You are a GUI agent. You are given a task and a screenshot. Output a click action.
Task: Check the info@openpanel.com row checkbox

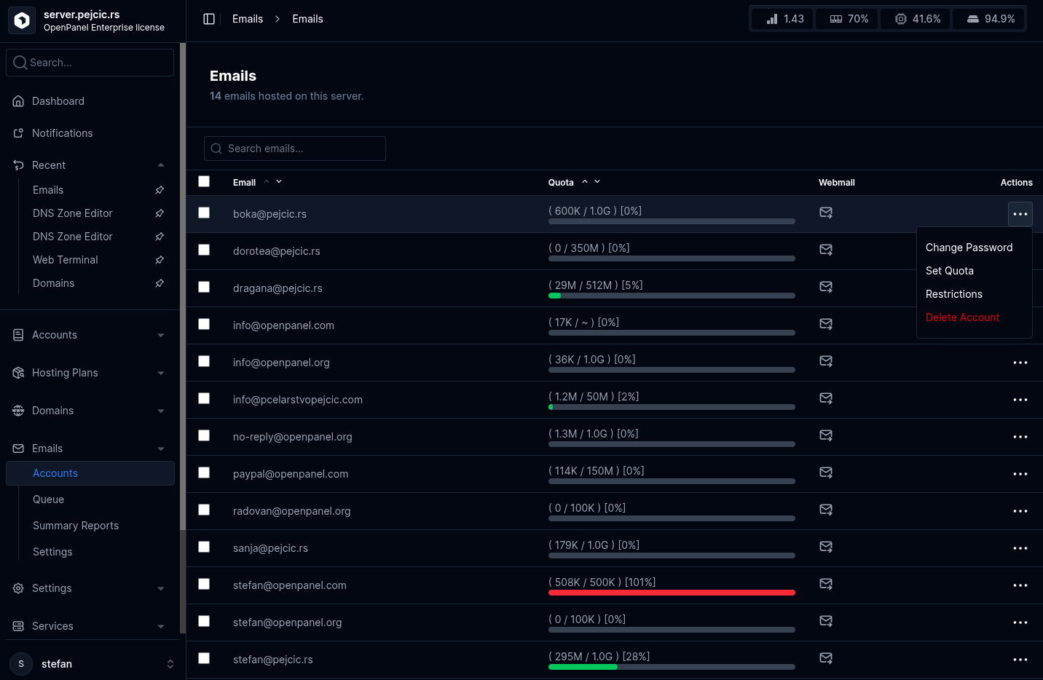tap(204, 324)
